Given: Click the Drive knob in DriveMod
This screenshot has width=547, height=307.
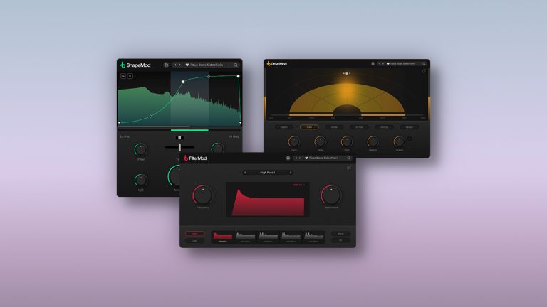Looking at the screenshot, I should click(320, 141).
